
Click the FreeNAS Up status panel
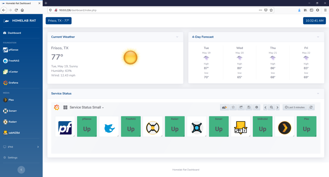click(131, 127)
